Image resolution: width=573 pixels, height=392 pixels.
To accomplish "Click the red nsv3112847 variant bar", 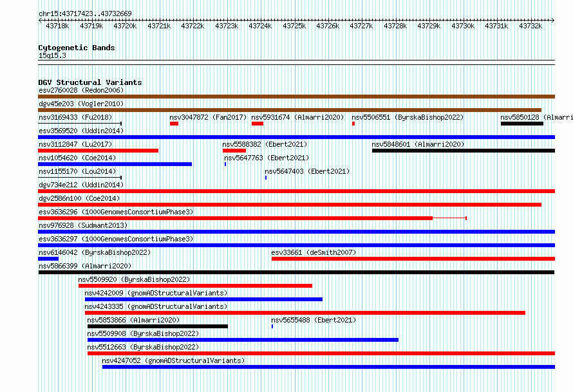I will point(98,151).
